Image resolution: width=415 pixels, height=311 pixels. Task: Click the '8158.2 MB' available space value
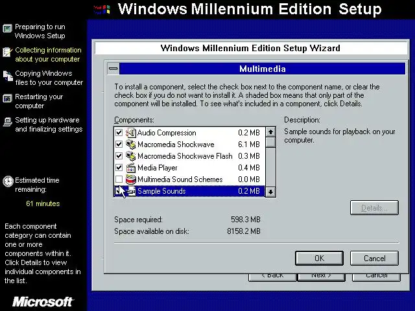click(244, 231)
